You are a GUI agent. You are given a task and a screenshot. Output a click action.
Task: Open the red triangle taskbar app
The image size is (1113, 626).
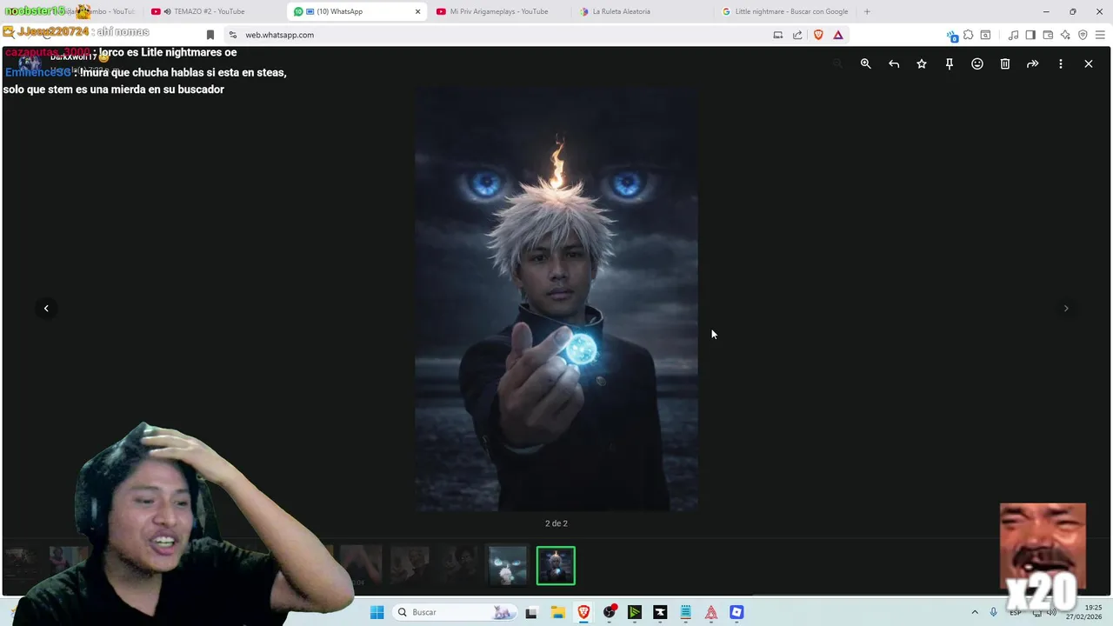coord(711,612)
